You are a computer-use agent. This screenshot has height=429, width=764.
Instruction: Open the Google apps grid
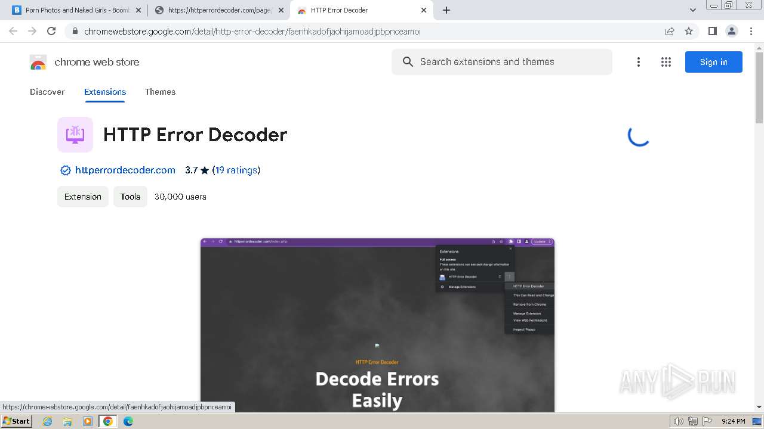click(x=666, y=62)
